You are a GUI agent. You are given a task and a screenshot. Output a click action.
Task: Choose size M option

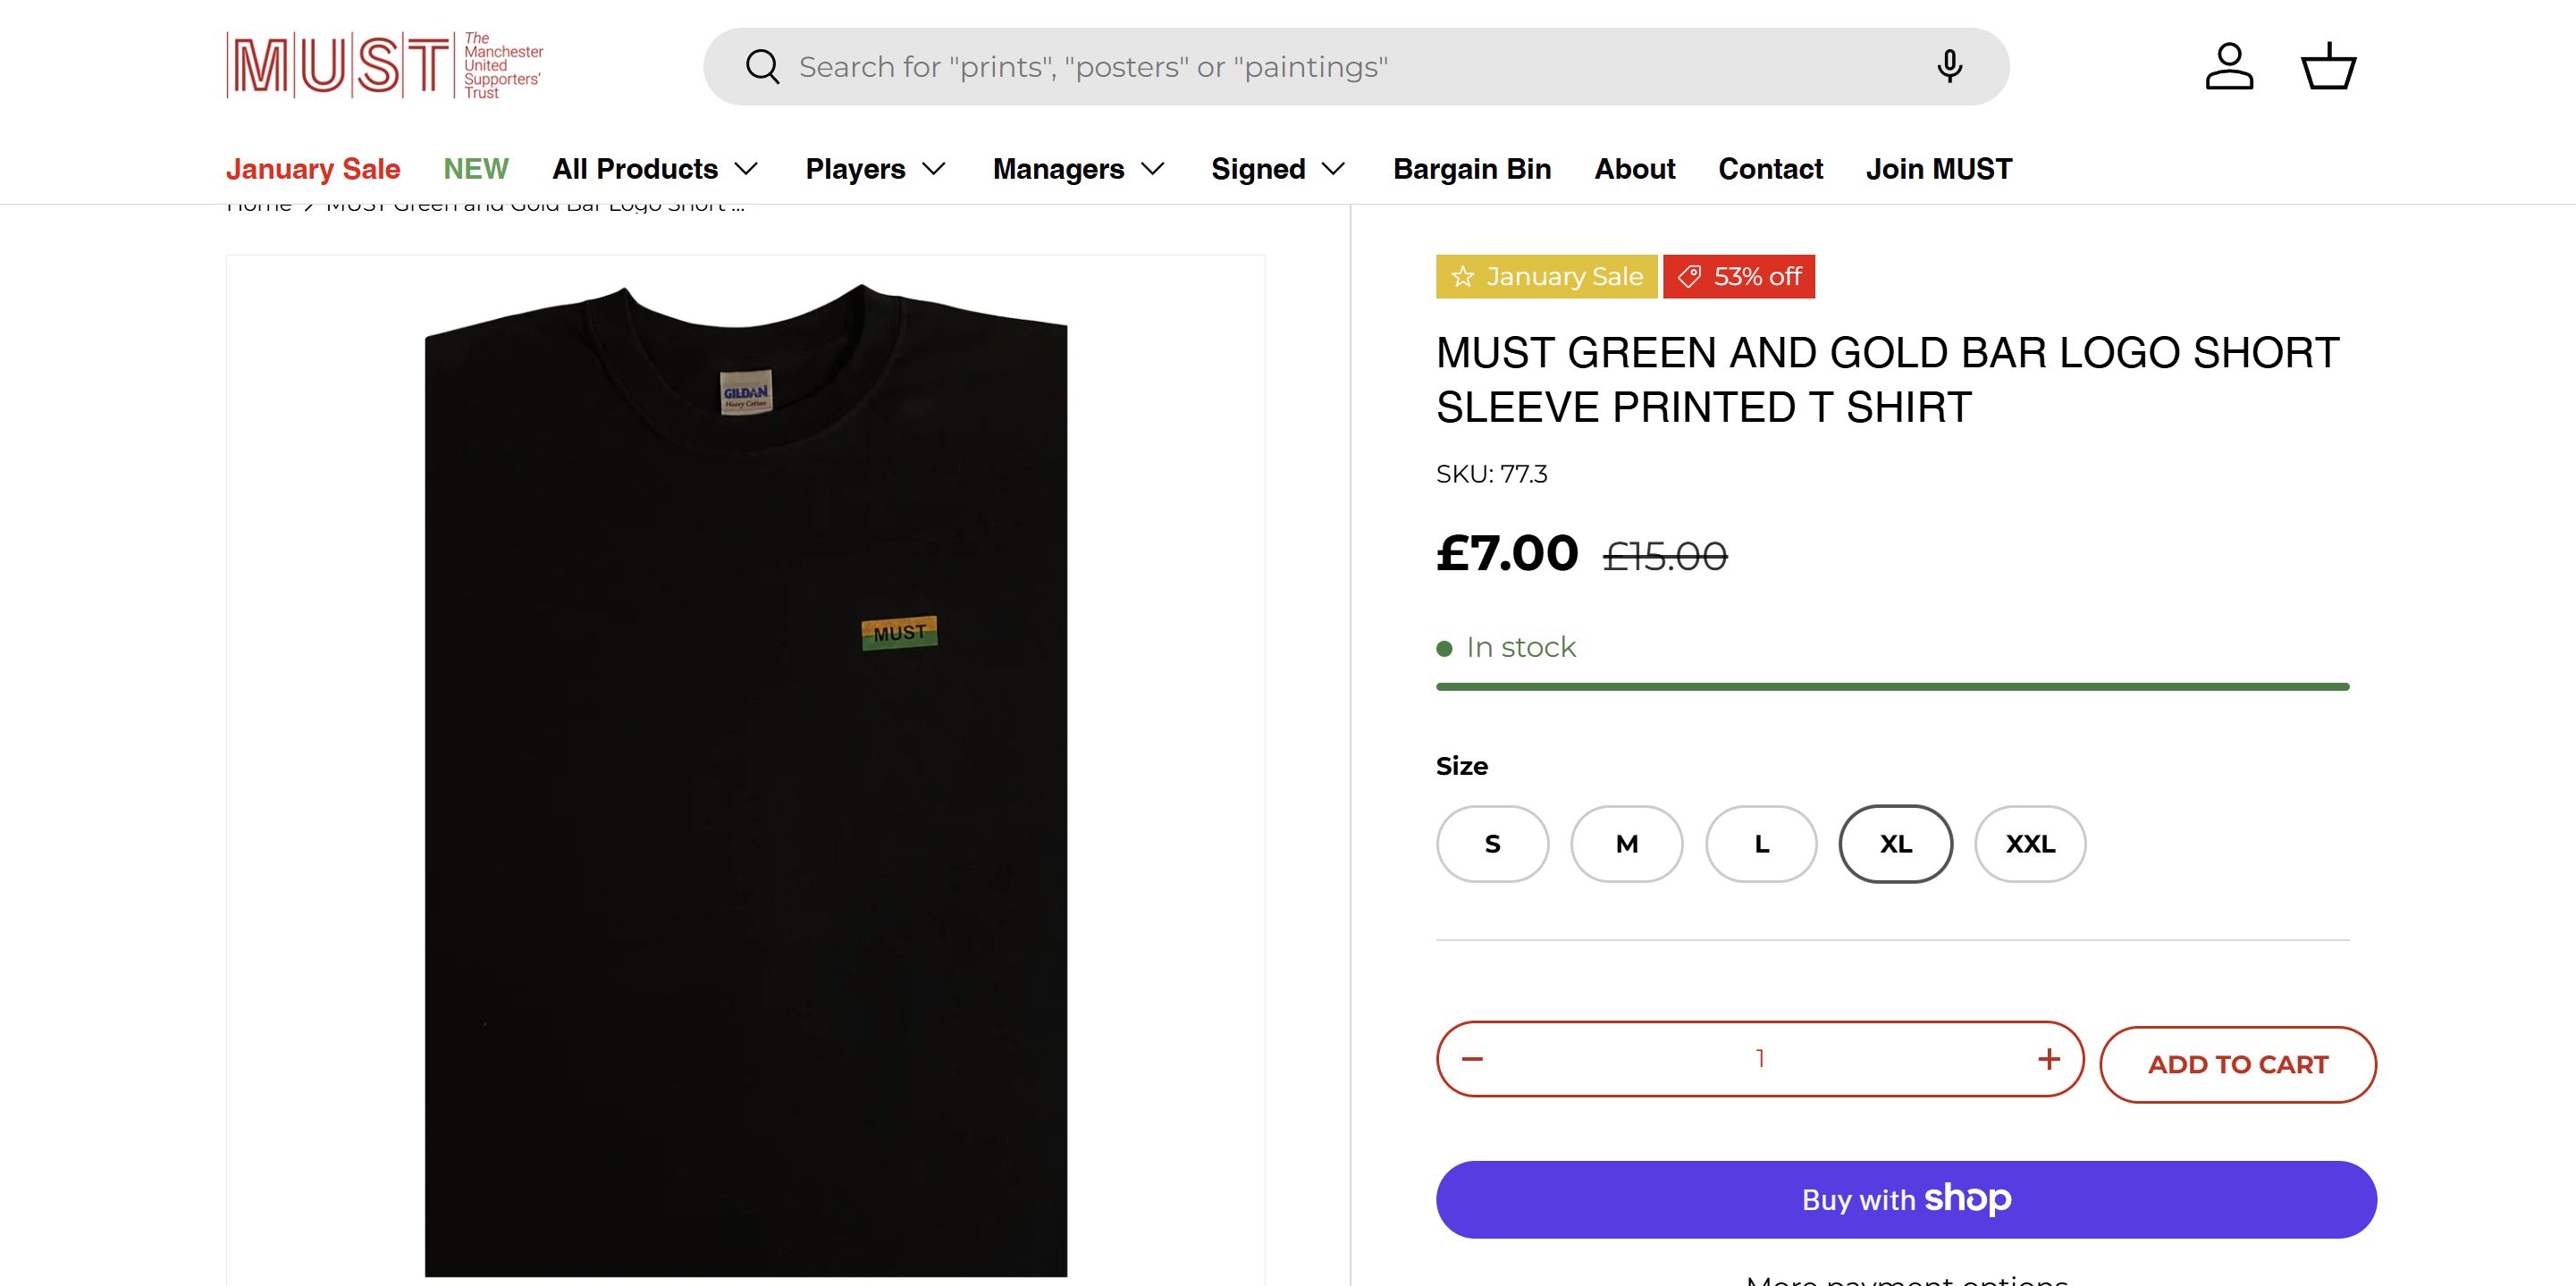click(1627, 844)
